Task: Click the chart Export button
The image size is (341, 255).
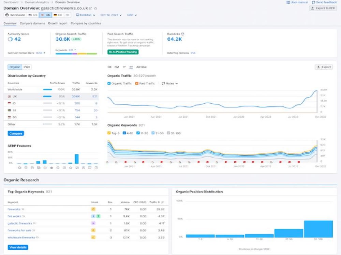Action: 324,67
